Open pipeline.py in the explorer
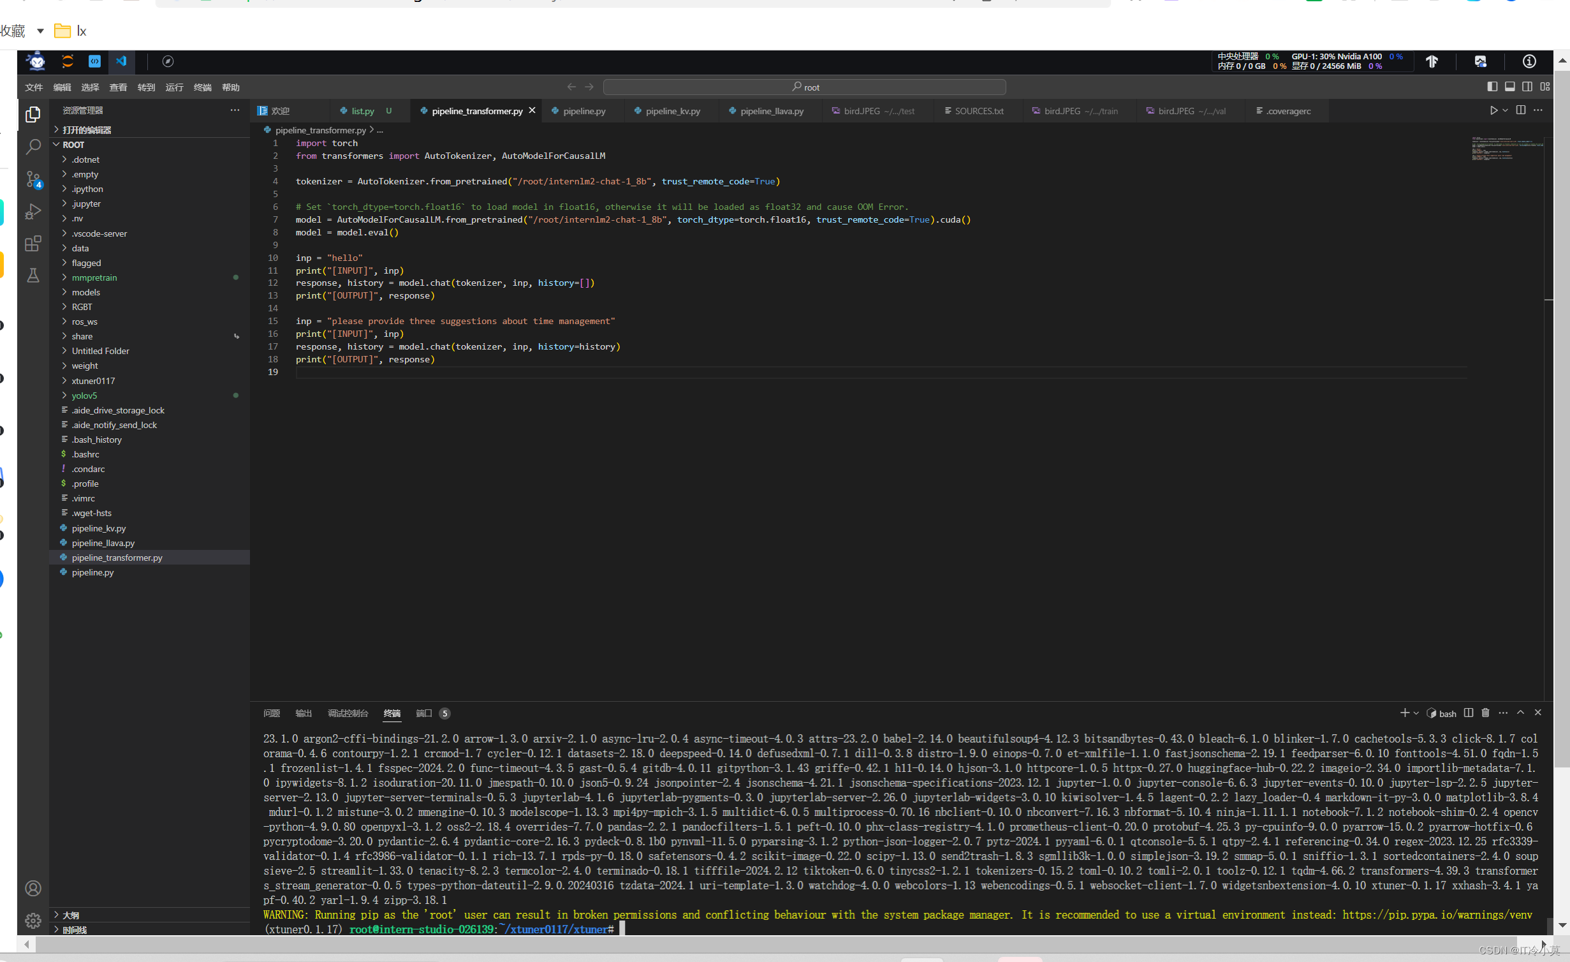This screenshot has width=1570, height=962. coord(92,572)
